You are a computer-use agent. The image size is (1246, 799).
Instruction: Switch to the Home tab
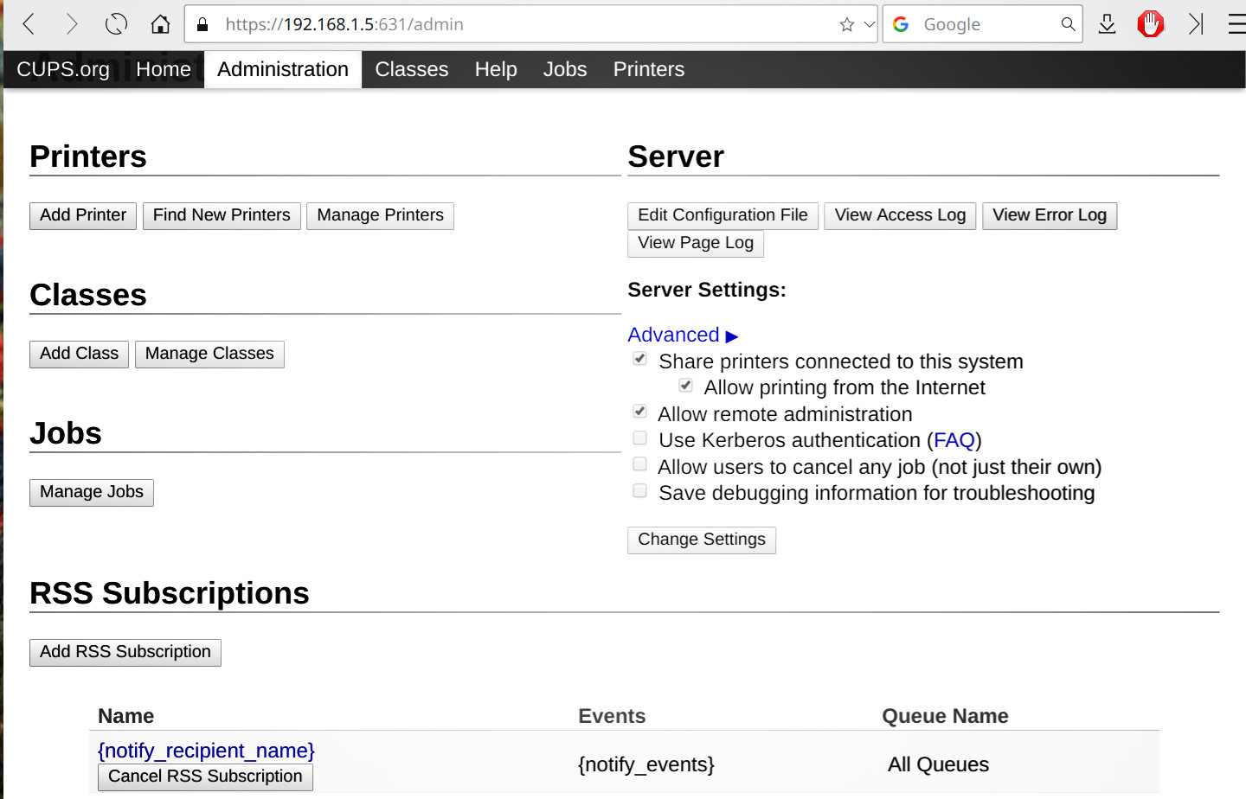pos(164,69)
